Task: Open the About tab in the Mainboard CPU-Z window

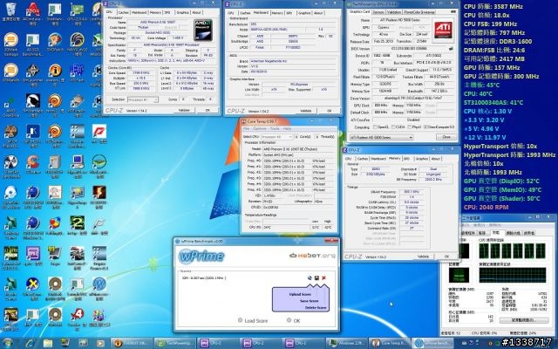Action: coord(318,13)
